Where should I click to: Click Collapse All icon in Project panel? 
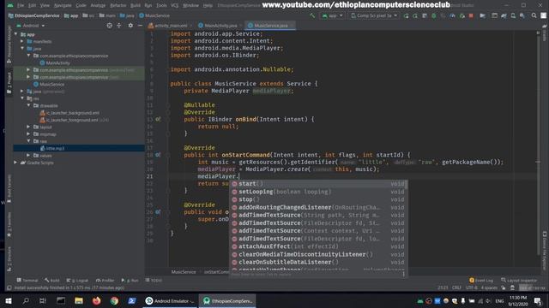pyautogui.click(x=119, y=26)
